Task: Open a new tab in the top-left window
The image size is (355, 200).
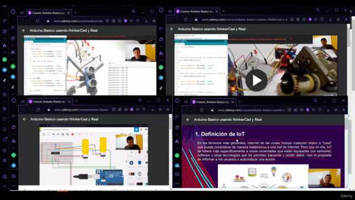Action: (75, 13)
